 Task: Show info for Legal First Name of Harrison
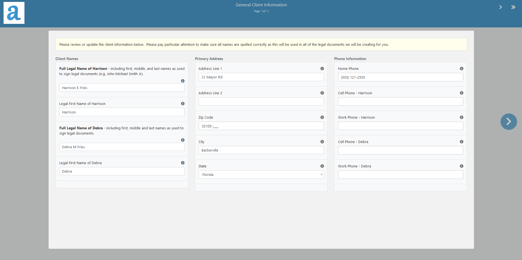point(183,104)
